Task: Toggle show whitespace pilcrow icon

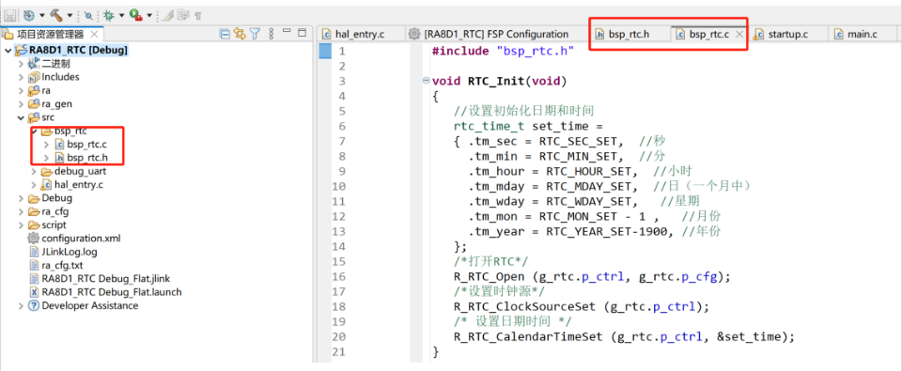Action: click(198, 15)
